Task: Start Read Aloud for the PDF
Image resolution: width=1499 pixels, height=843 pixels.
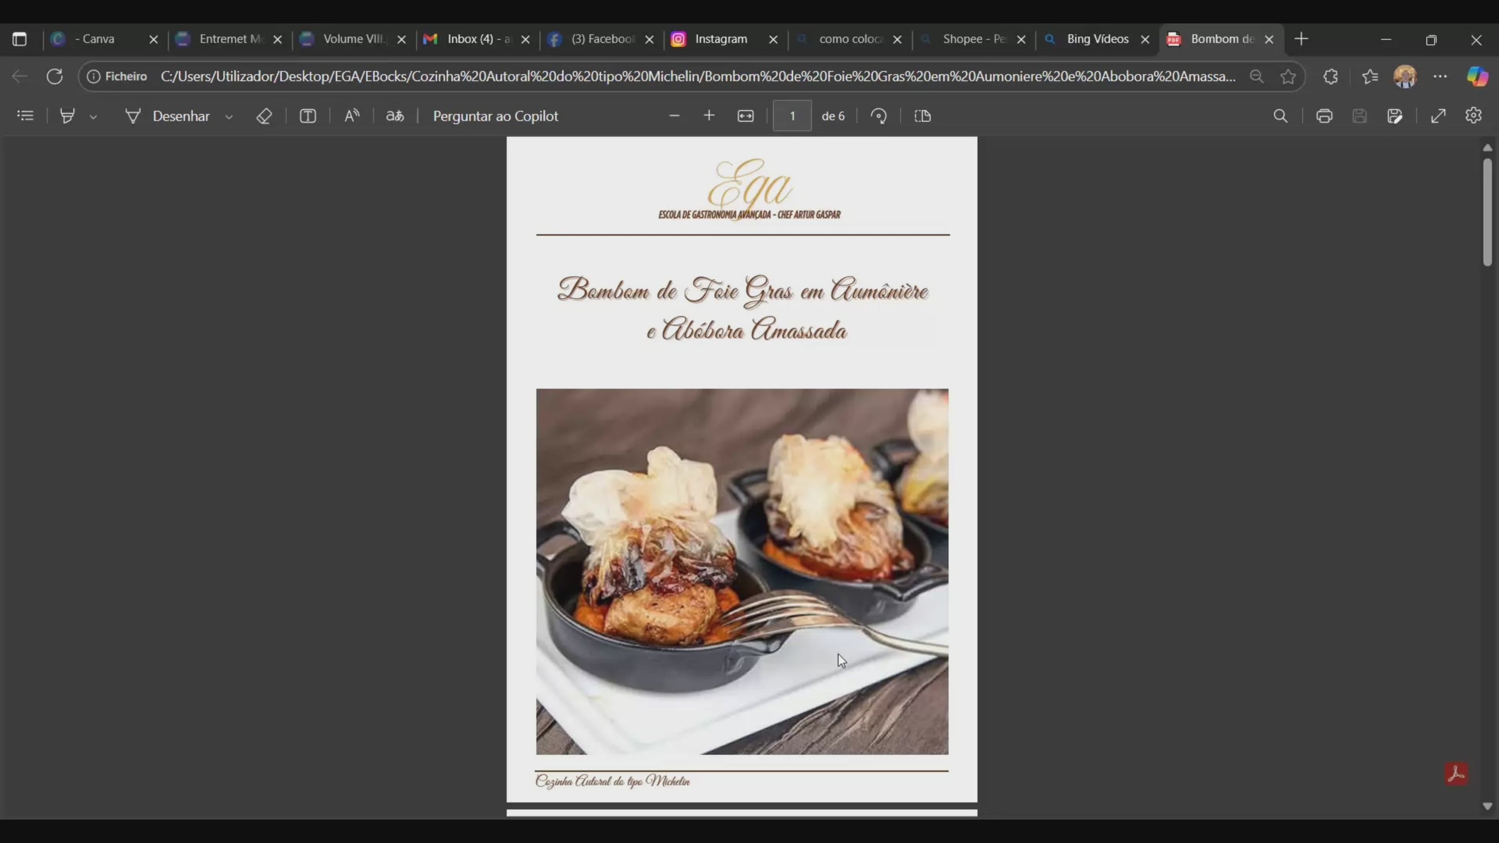Action: tap(351, 115)
